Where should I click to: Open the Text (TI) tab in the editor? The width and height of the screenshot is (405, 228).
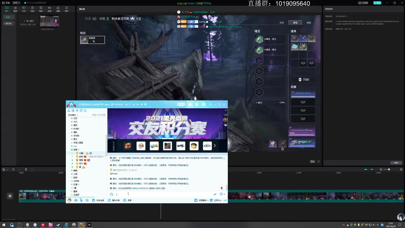point(24,9)
